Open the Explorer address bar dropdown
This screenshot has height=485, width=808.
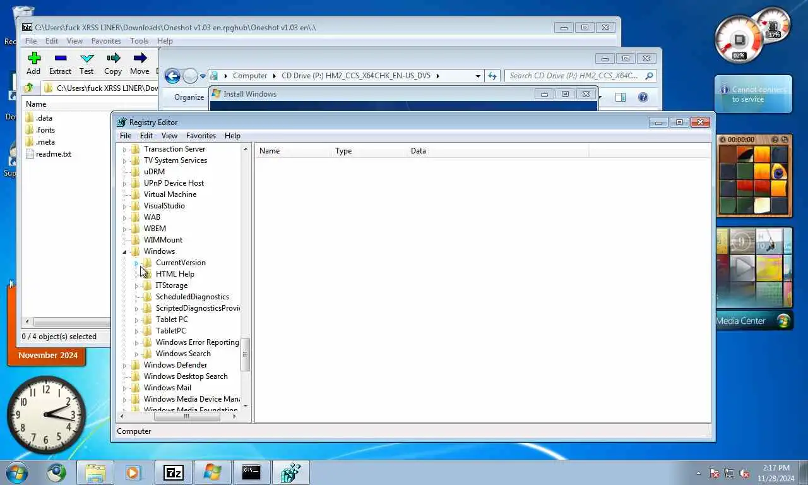pos(478,76)
